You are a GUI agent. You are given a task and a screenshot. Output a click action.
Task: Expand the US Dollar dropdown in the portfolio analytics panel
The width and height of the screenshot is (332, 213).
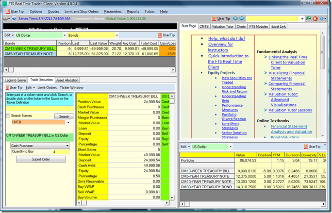[230, 146]
